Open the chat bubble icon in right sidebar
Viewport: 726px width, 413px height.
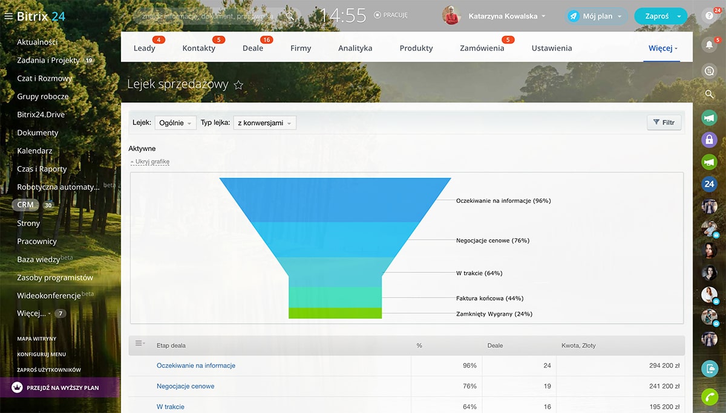coord(709,71)
